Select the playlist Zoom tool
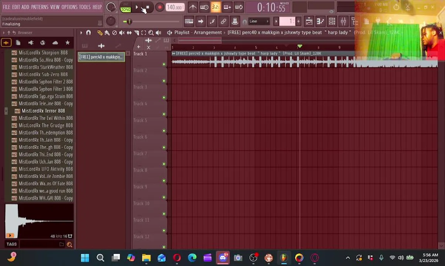The height and width of the screenshot is (266, 445). click(151, 33)
